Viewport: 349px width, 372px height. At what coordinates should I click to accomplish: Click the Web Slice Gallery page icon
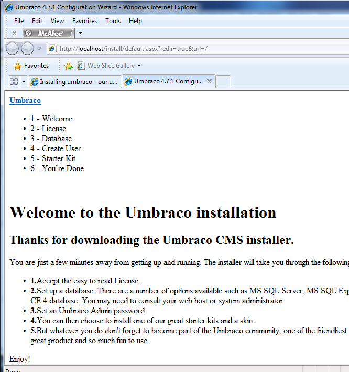(81, 66)
